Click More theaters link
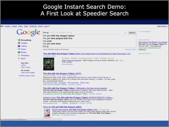The width and height of the screenshot is (169, 127). (x=68, y=64)
